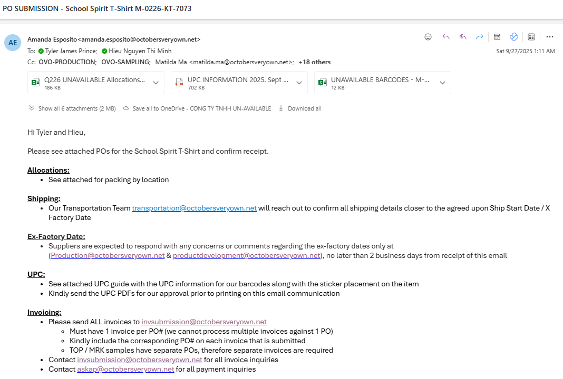
Task: Open UPC INFORMATION 2025 attachment dropdown arrow
Action: (x=299, y=83)
